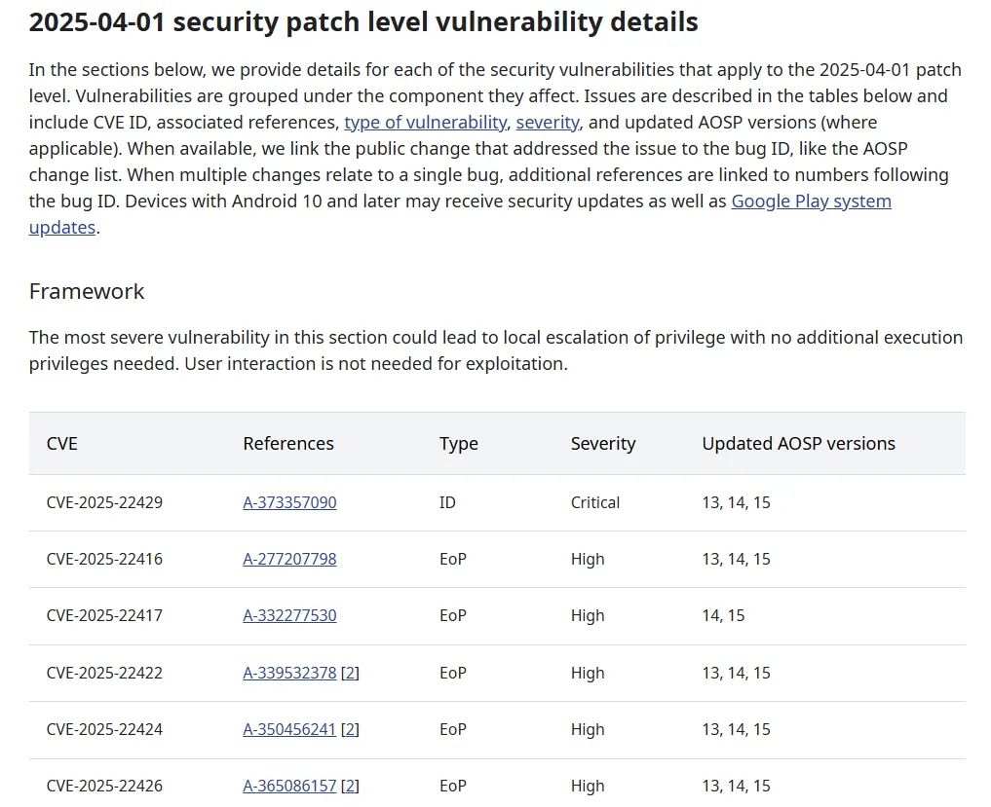Image resolution: width=991 pixels, height=807 pixels.
Task: Open the [2] reference beside A-365086157
Action: (x=351, y=787)
